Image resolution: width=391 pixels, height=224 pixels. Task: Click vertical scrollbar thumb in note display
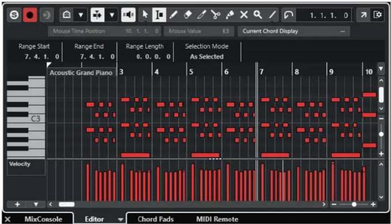[x=381, y=95]
